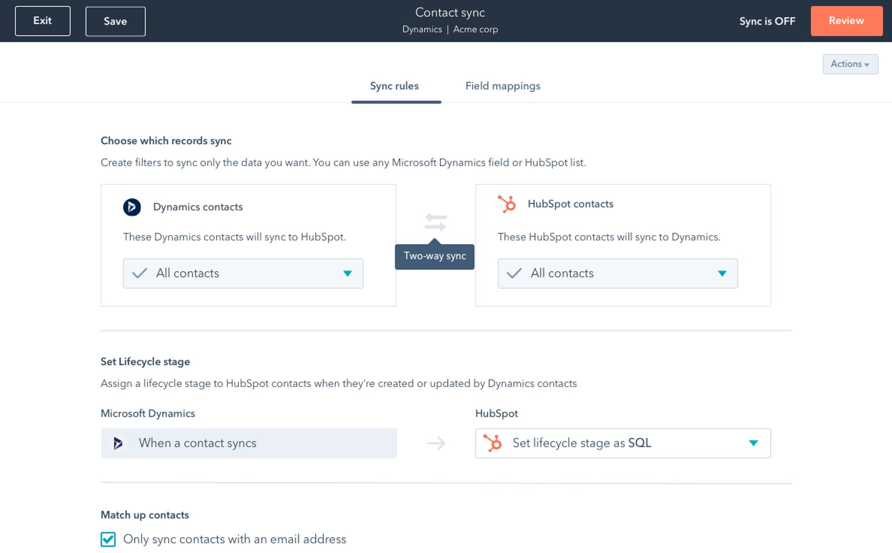Click the Review button
The height and width of the screenshot is (553, 892).
click(x=846, y=20)
